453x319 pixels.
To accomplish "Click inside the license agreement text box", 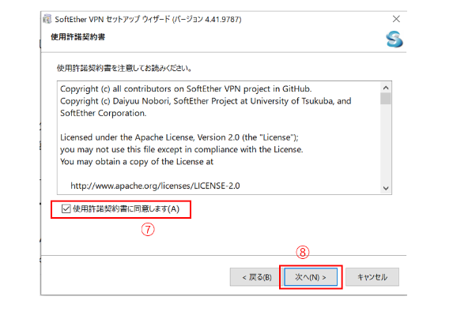I will [219, 137].
